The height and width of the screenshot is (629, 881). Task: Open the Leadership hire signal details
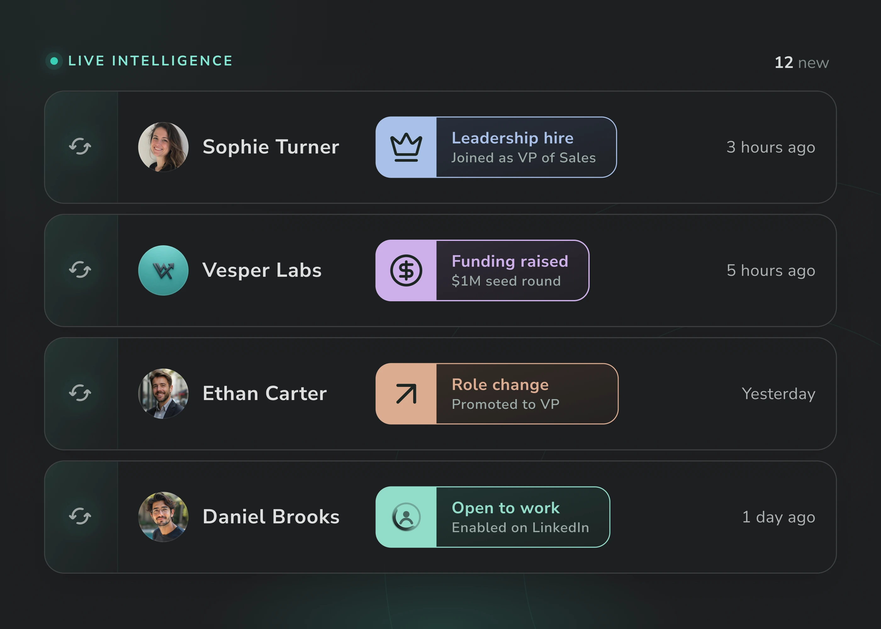[496, 147]
